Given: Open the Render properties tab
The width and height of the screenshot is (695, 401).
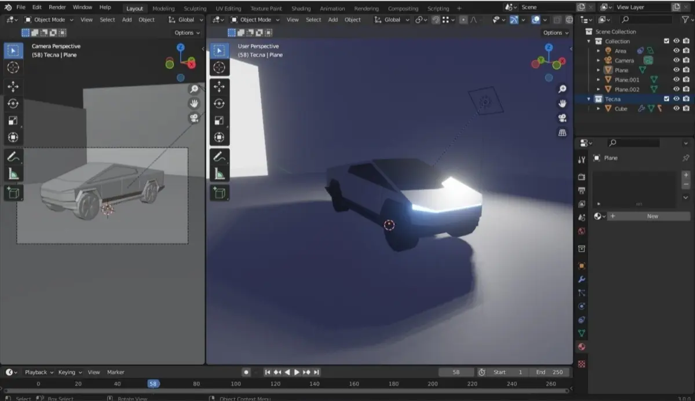Looking at the screenshot, I should (x=582, y=176).
